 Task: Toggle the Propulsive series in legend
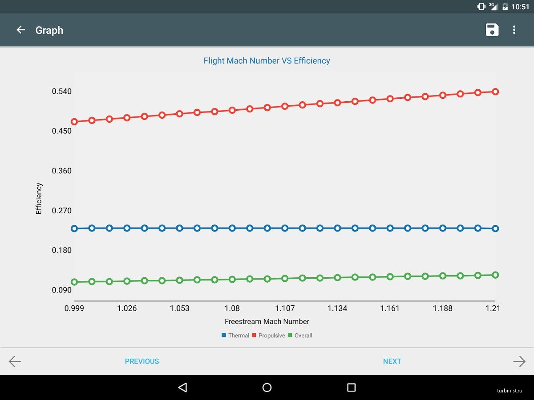tap(271, 336)
